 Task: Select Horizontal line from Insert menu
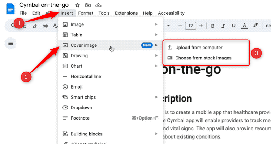click(86, 76)
